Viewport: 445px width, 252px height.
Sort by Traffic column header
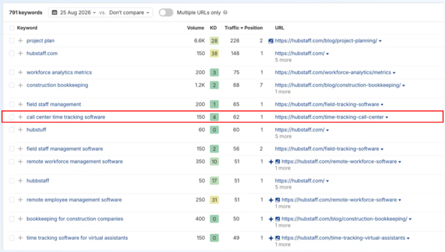233,28
